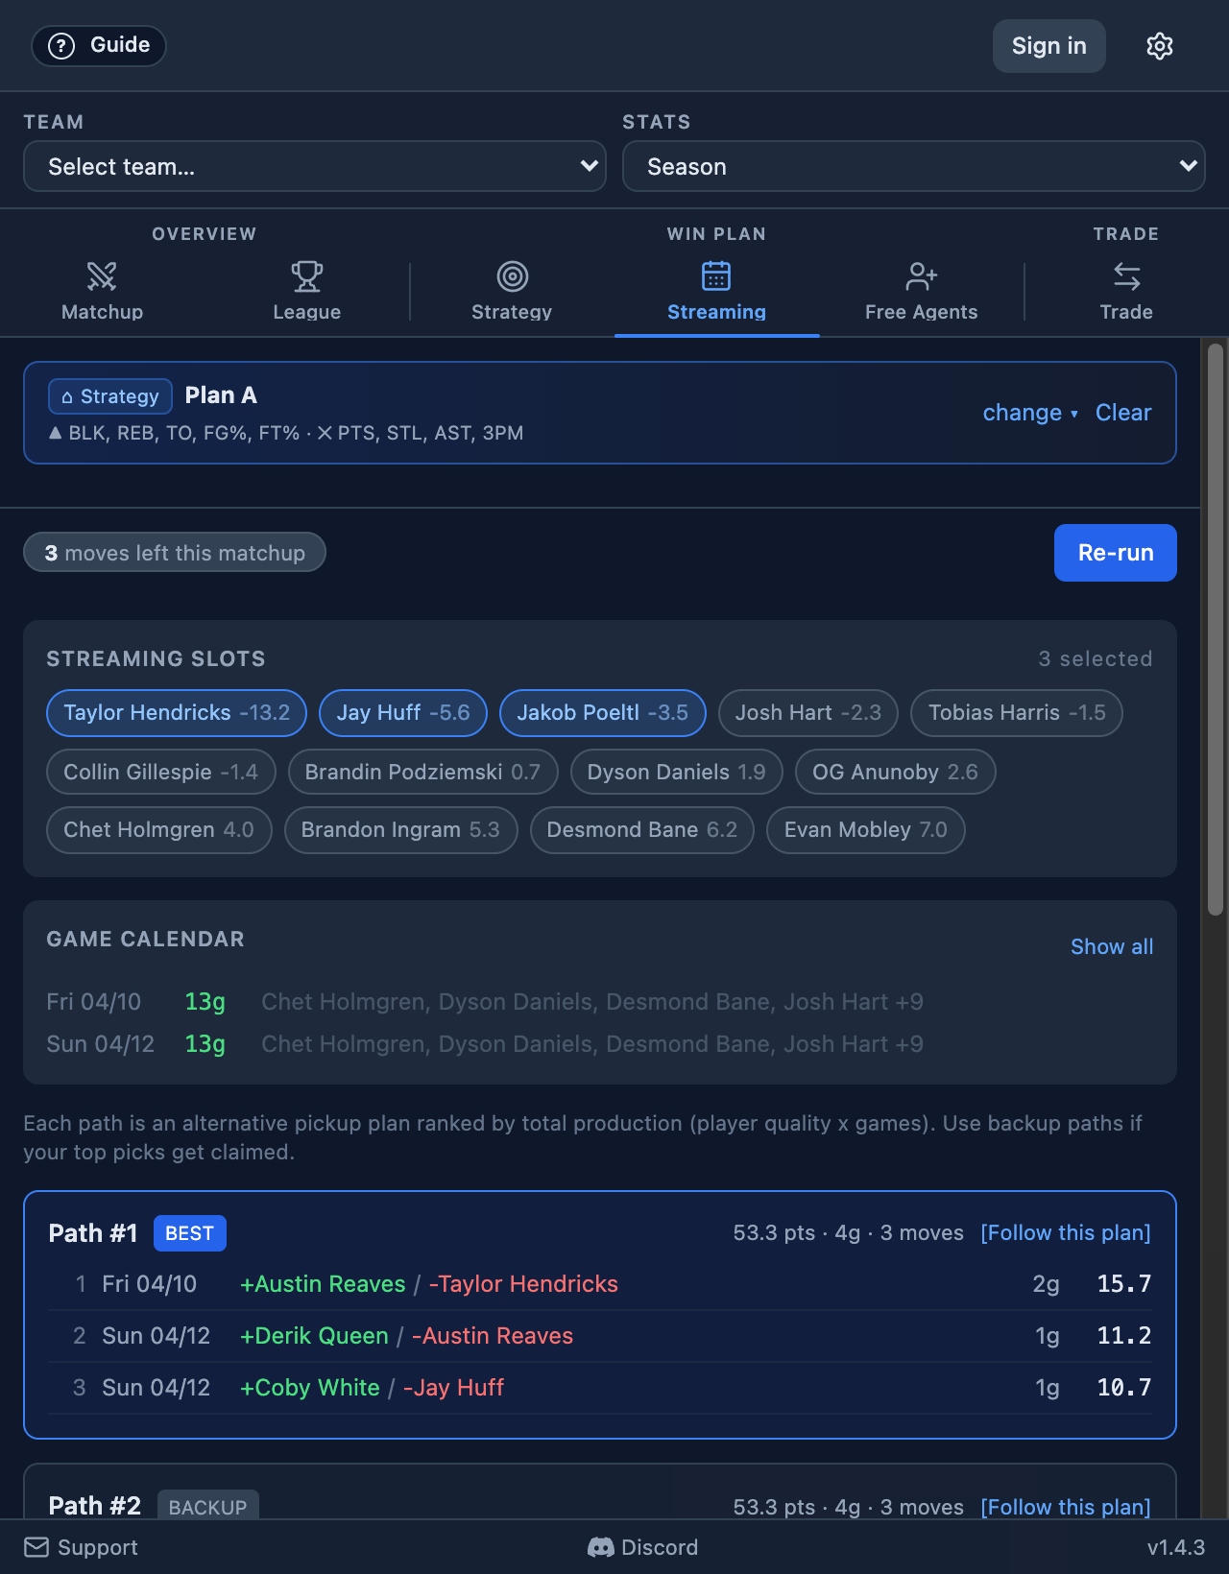The image size is (1229, 1574).
Task: Switch to the League tab
Action: pyautogui.click(x=307, y=292)
